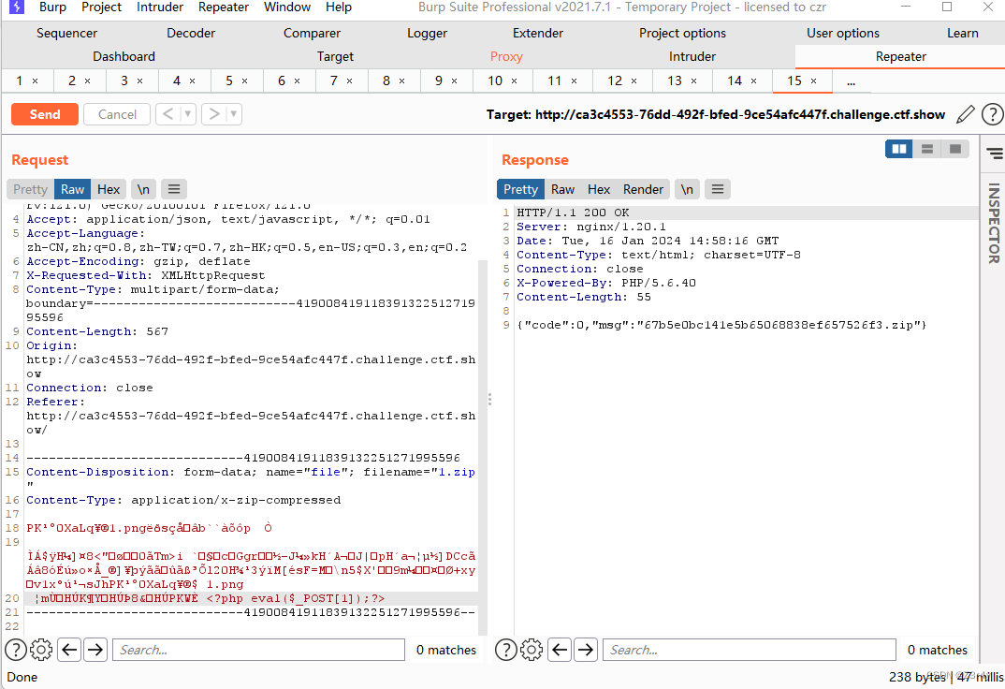Open the more tabs ellipsis
This screenshot has width=1005, height=689.
click(851, 81)
